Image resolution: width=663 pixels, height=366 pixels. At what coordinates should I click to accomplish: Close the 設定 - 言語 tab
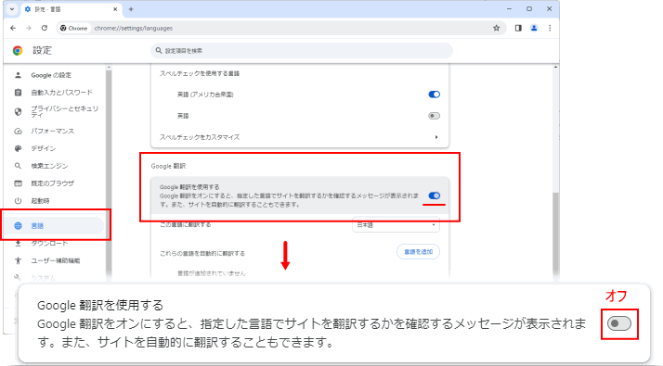tap(115, 9)
